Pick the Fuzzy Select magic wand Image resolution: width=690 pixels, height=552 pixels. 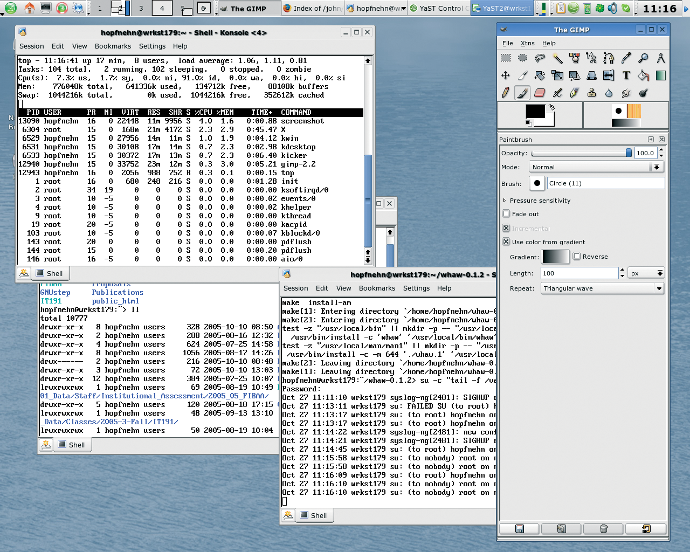tap(557, 58)
